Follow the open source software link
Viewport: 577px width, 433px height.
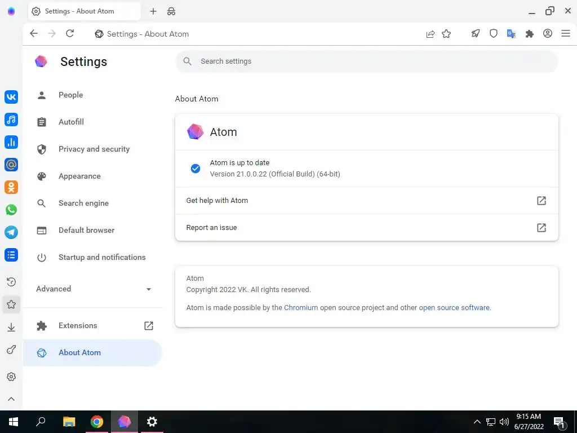(454, 307)
